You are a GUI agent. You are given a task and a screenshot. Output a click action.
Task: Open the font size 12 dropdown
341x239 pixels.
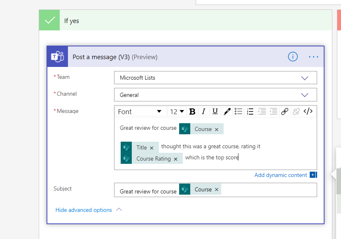coord(177,112)
